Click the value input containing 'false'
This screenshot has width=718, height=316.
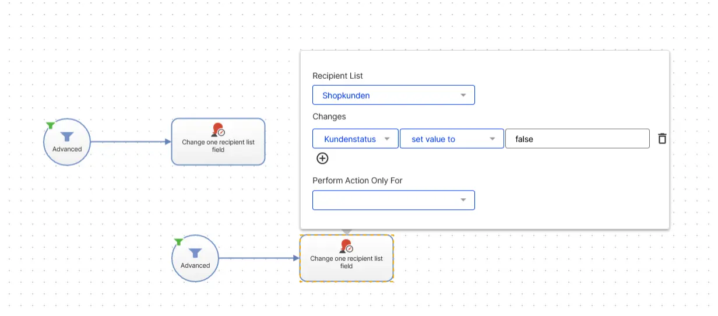(x=577, y=139)
